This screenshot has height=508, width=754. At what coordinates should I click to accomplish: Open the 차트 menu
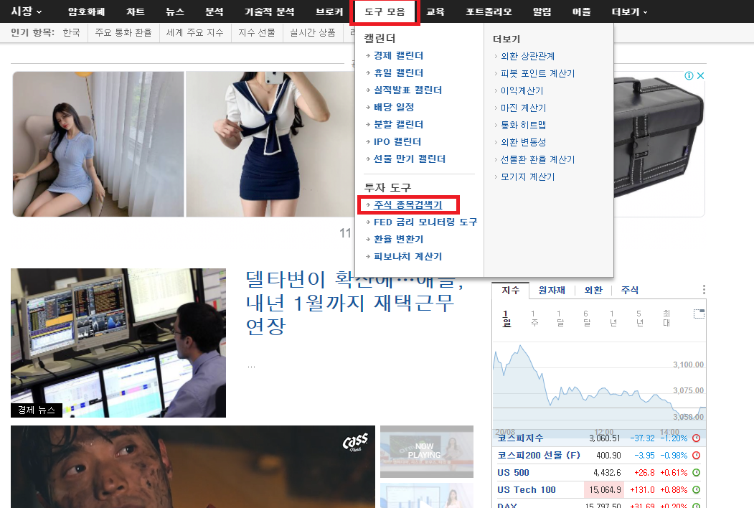pyautogui.click(x=135, y=11)
